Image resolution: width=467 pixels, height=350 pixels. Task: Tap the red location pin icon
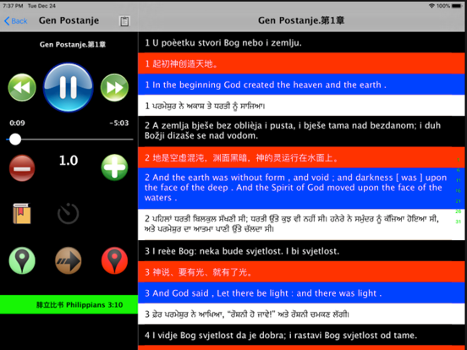115,260
